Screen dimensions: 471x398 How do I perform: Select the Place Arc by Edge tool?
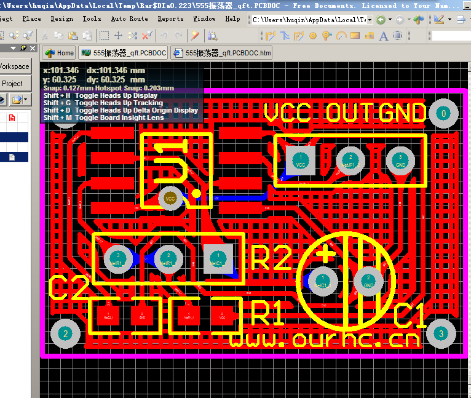(341, 36)
